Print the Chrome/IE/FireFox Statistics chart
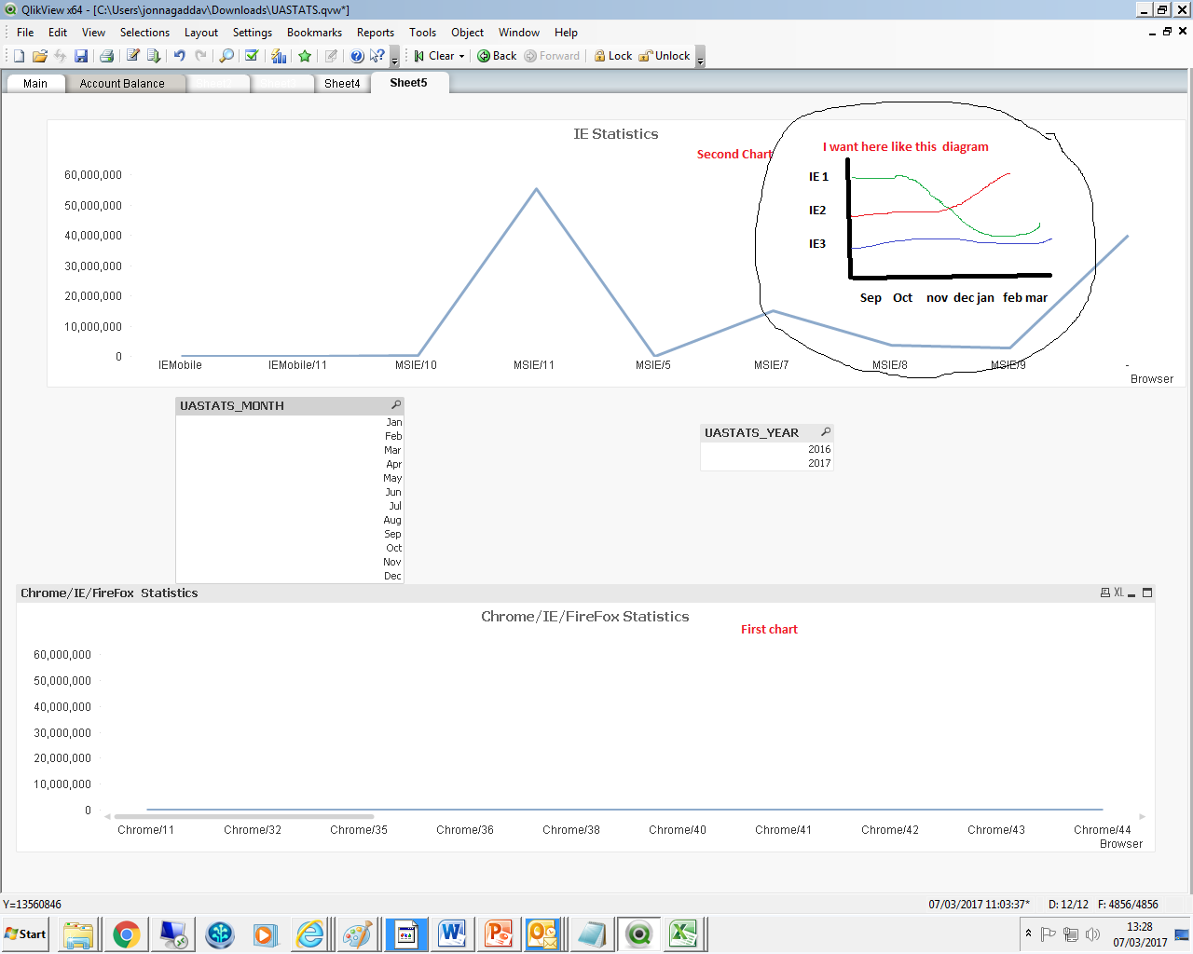 pyautogui.click(x=1105, y=593)
